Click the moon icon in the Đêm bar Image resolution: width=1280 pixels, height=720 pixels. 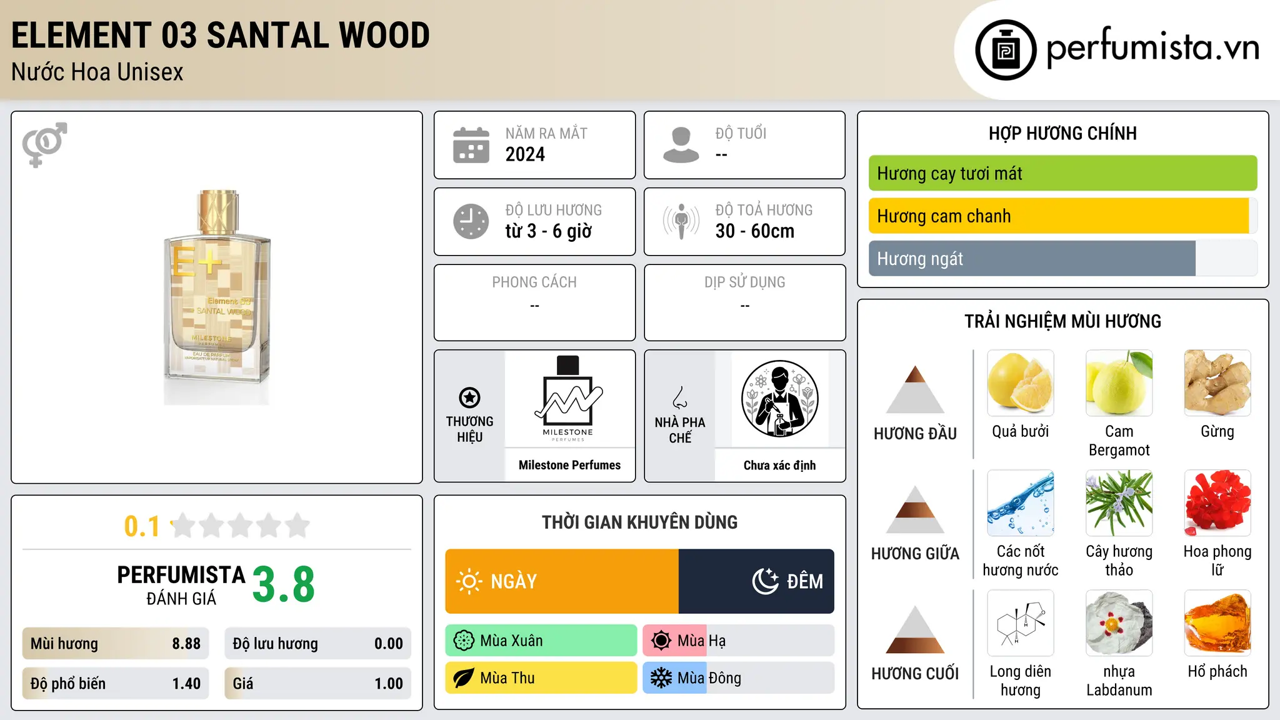[x=766, y=581]
